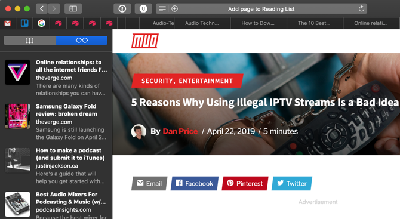
Task: Open the fourth red cube pinned tab
Action: [109, 23]
